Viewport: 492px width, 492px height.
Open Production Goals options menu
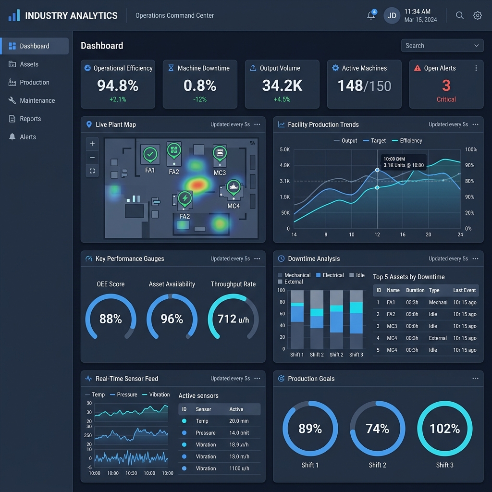475,379
